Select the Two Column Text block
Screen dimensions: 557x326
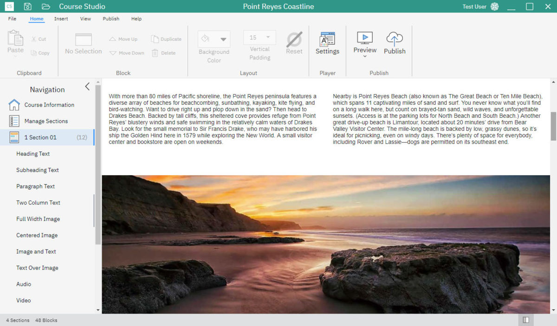coord(38,203)
